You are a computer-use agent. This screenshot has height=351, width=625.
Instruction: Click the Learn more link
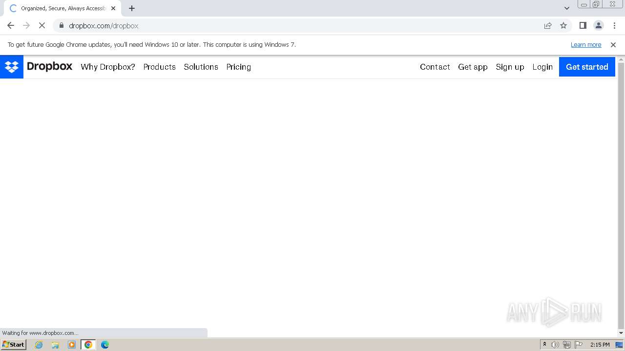click(x=586, y=44)
